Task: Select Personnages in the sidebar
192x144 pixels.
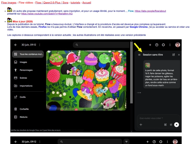Action: tap(23, 70)
